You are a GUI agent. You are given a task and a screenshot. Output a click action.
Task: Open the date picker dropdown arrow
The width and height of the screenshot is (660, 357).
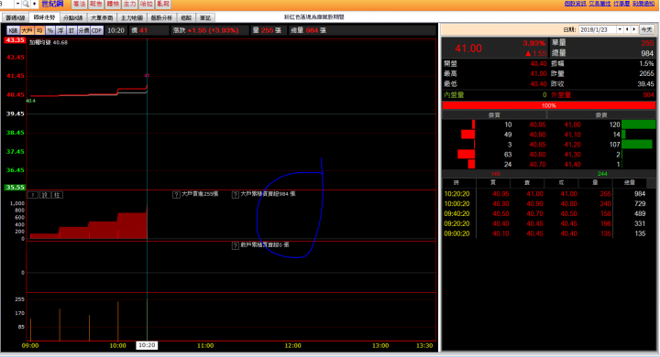620,29
